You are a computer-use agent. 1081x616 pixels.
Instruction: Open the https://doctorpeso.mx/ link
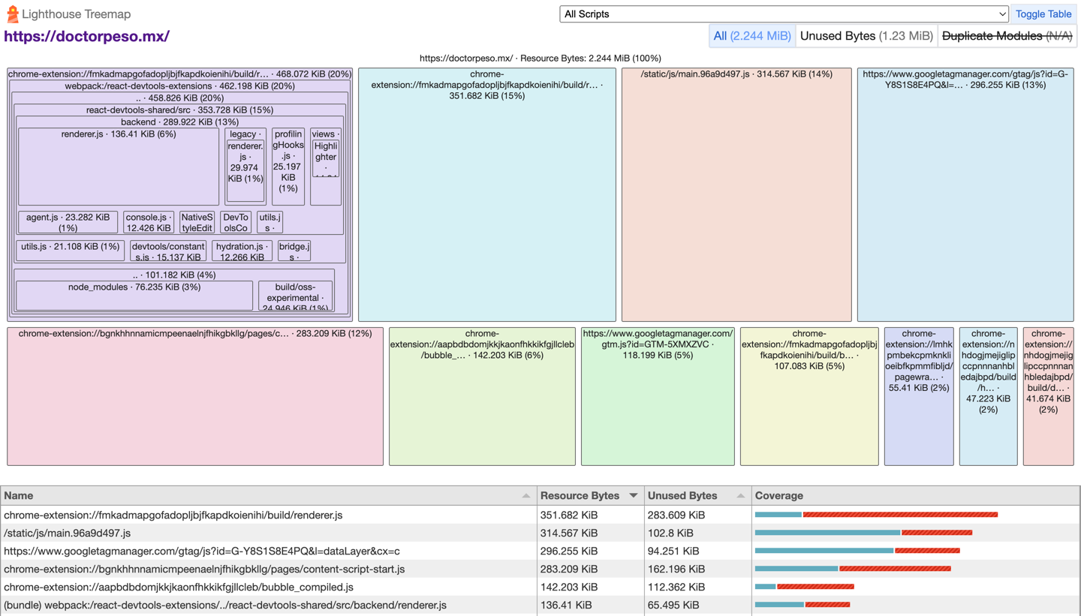click(87, 36)
